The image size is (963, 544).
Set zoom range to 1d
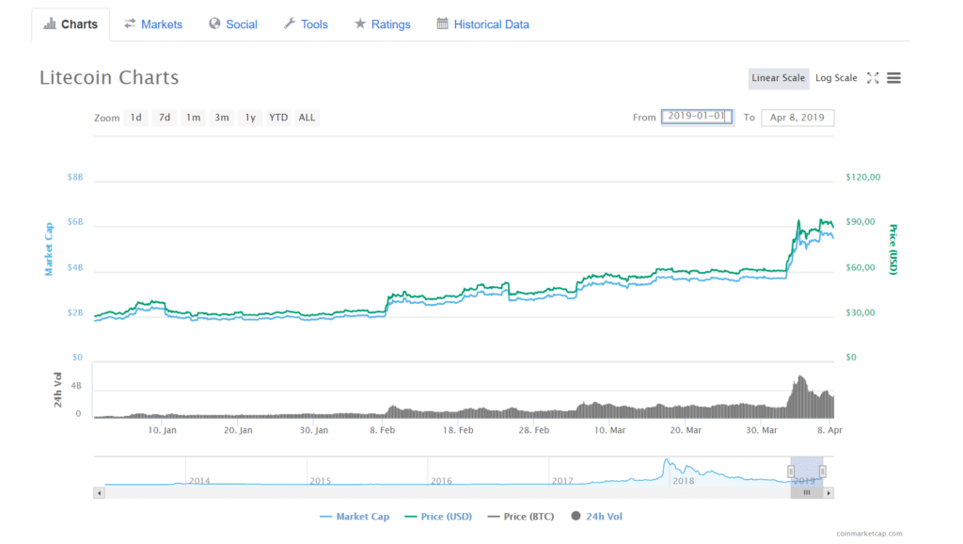[136, 118]
